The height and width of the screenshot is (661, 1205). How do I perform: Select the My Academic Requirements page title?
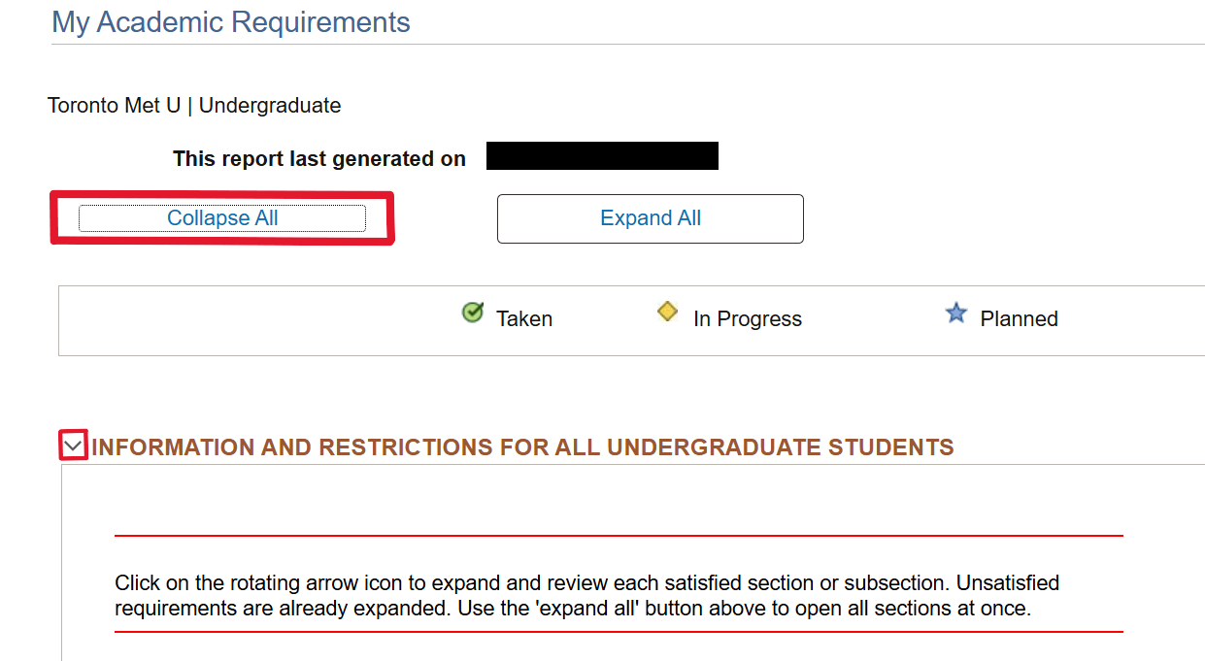[x=229, y=21]
